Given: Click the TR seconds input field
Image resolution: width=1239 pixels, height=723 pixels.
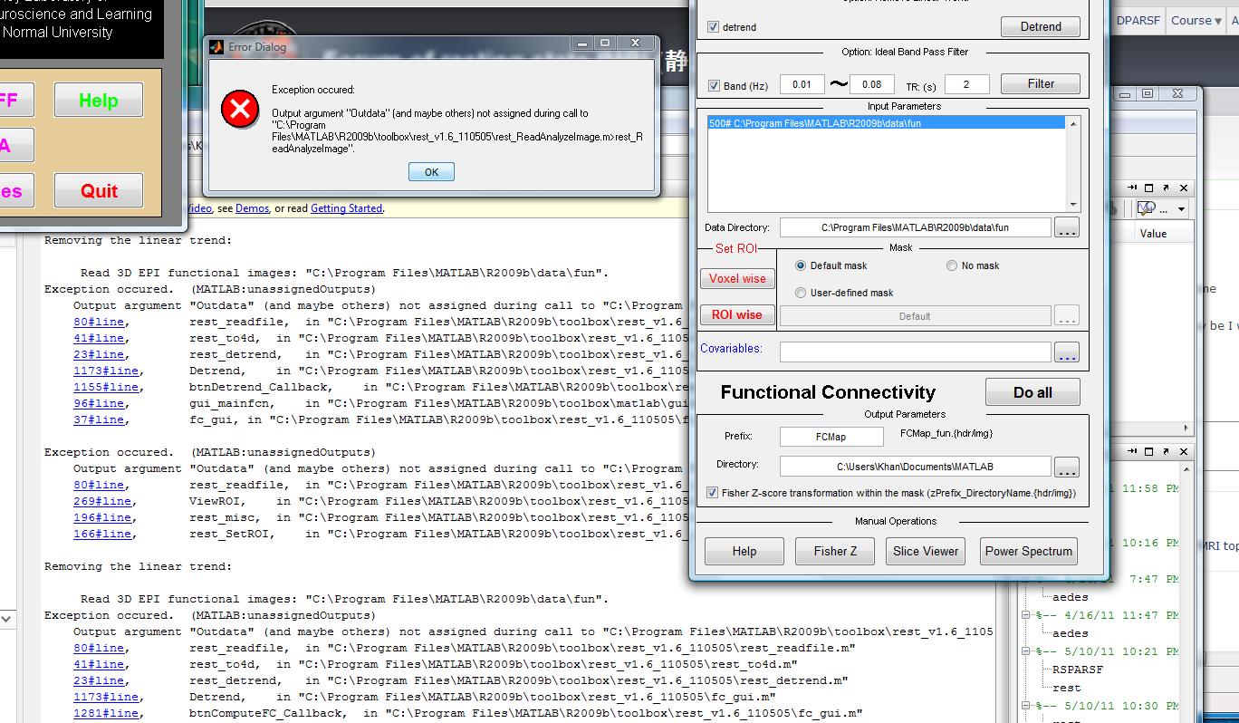Looking at the screenshot, I should [966, 84].
